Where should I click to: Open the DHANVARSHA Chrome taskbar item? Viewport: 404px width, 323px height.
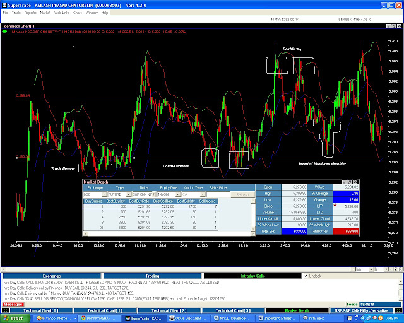point(100,319)
